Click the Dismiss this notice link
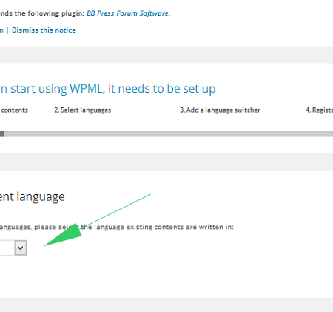333x312 pixels. pyautogui.click(x=44, y=30)
